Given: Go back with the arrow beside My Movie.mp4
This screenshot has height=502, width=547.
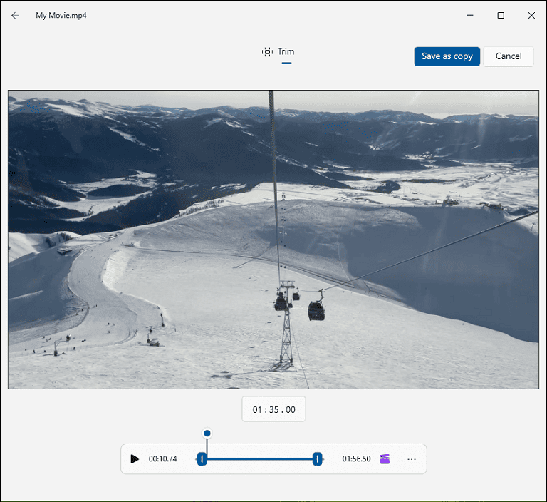Looking at the screenshot, I should point(16,16).
